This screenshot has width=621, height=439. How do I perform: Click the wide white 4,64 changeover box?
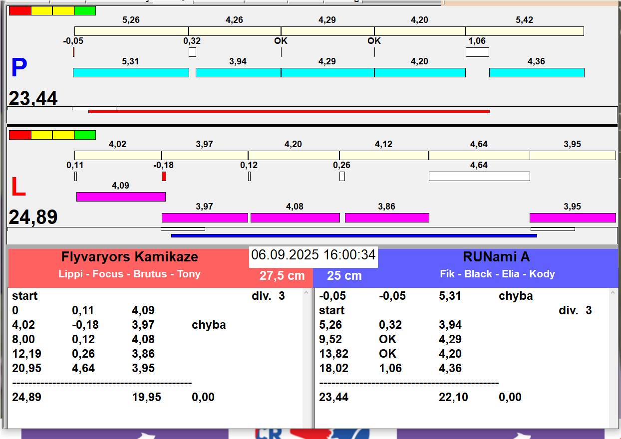point(479,176)
